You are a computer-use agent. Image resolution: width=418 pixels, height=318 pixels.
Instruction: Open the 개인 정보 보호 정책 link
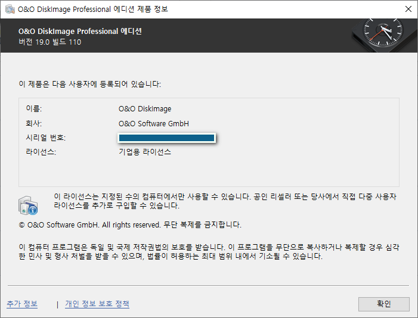tap(97, 304)
